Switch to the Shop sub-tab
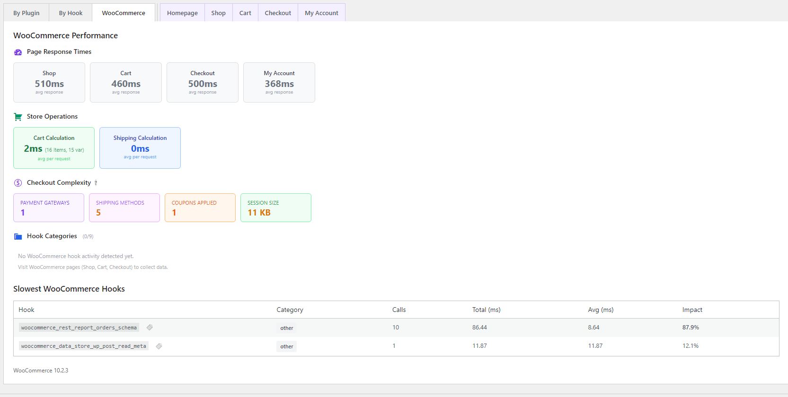The height and width of the screenshot is (397, 788). [x=218, y=13]
